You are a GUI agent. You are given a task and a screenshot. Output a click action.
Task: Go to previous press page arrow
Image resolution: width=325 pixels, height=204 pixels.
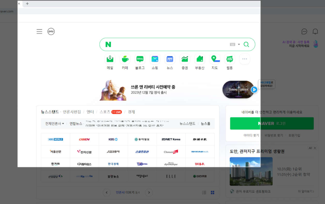(107, 192)
